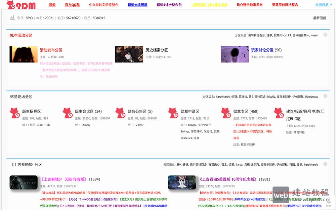Click the 历史档案分区 thumbnail image
Viewport: 336px width, 210px height.
pyautogui.click(x=129, y=54)
